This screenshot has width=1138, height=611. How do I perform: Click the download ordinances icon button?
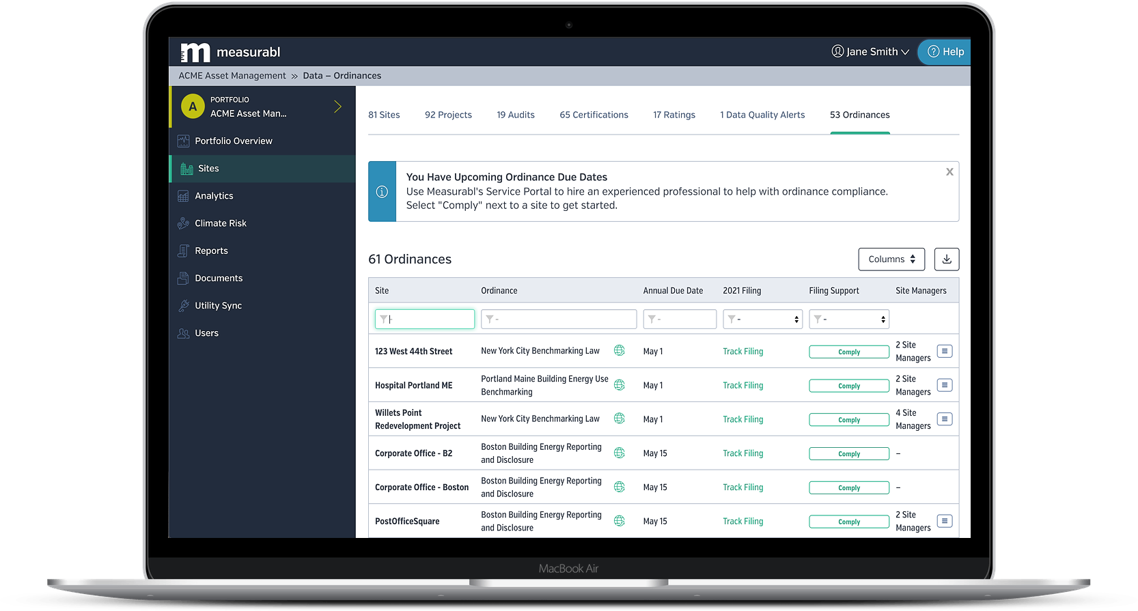pos(947,259)
